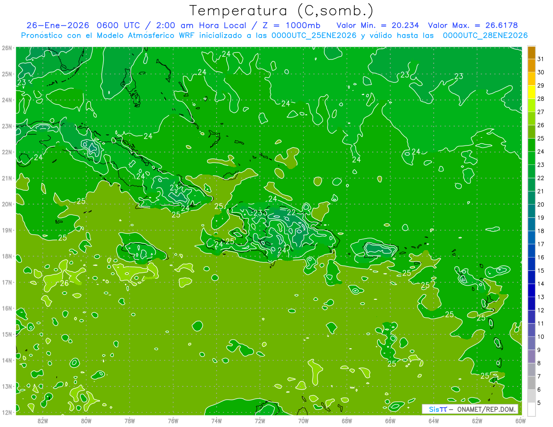Click the '70W' longitude axis label
The width and height of the screenshot is (553, 427).
coord(303,421)
